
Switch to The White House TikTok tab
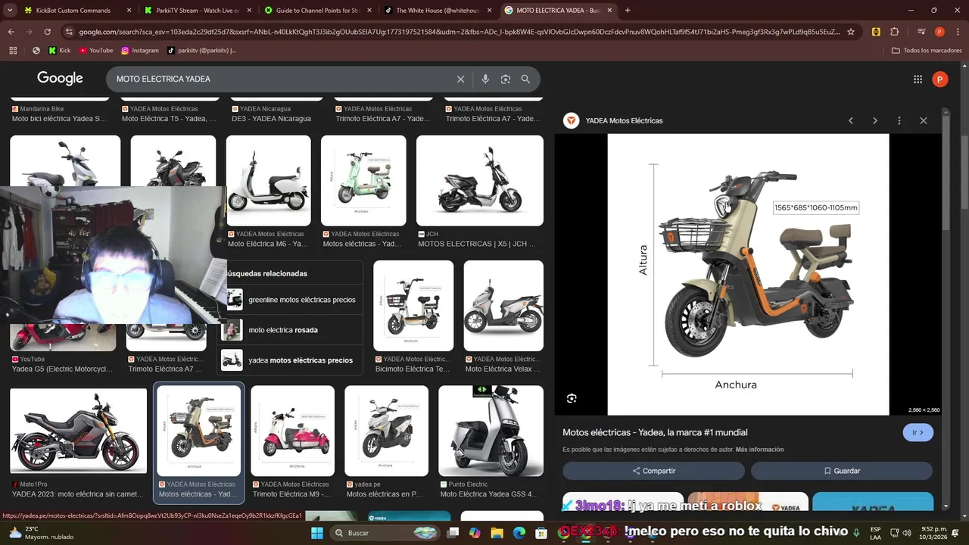tap(438, 11)
